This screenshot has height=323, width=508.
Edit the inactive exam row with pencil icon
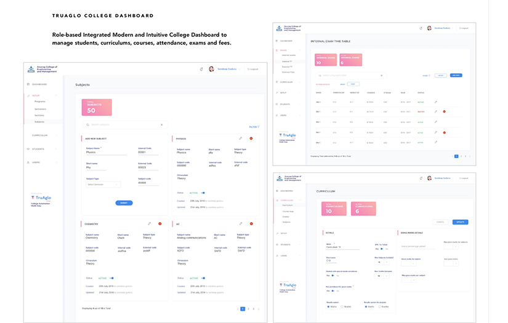click(x=436, y=111)
